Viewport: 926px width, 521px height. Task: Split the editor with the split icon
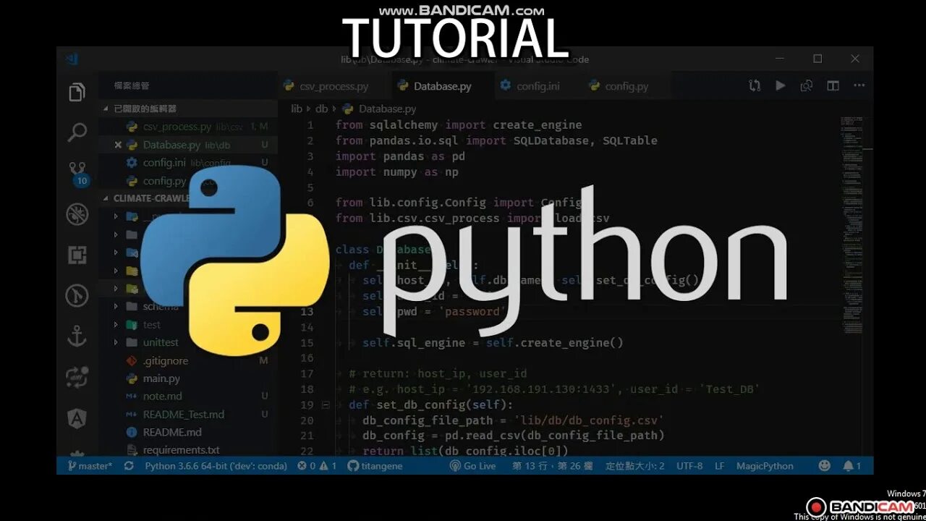click(833, 85)
